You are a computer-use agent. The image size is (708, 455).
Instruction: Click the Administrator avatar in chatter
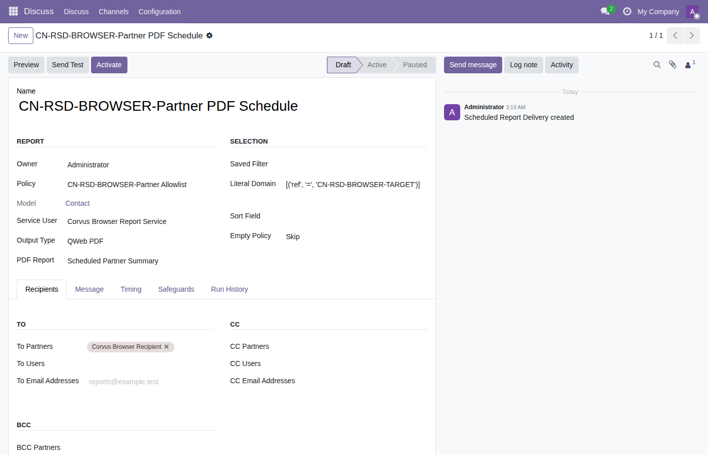pyautogui.click(x=452, y=112)
